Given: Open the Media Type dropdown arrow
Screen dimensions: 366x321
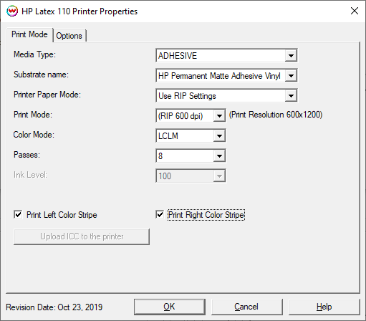Looking at the screenshot, I should point(291,56).
